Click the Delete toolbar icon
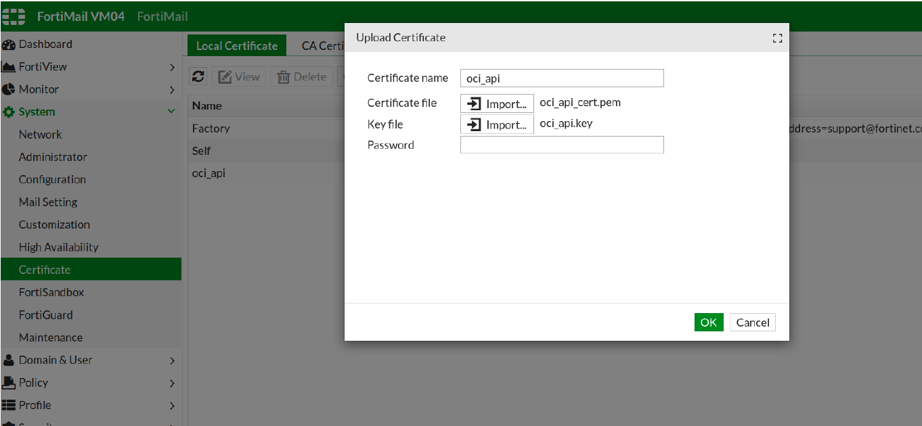This screenshot has width=922, height=426. click(301, 76)
